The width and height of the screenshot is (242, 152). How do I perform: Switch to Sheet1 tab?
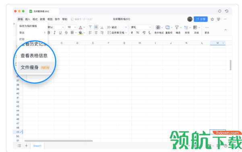[37, 146]
